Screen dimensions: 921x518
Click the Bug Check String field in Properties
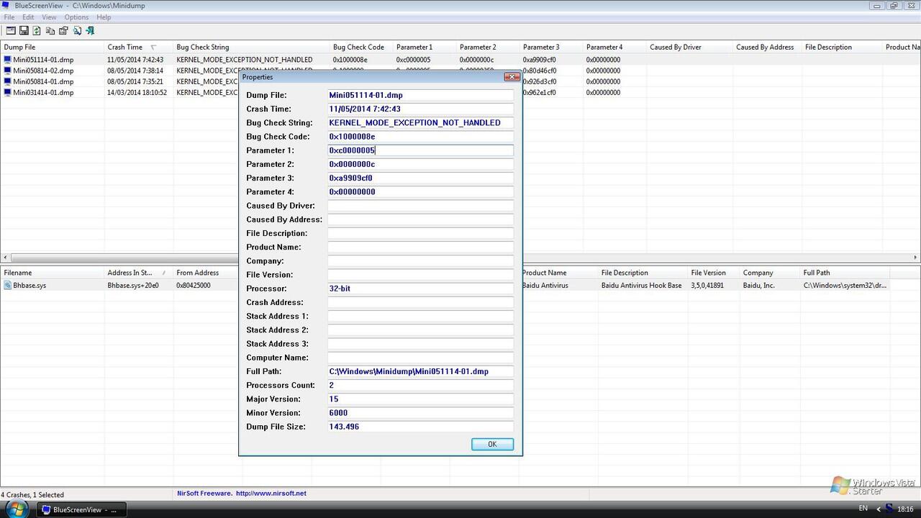(x=420, y=122)
